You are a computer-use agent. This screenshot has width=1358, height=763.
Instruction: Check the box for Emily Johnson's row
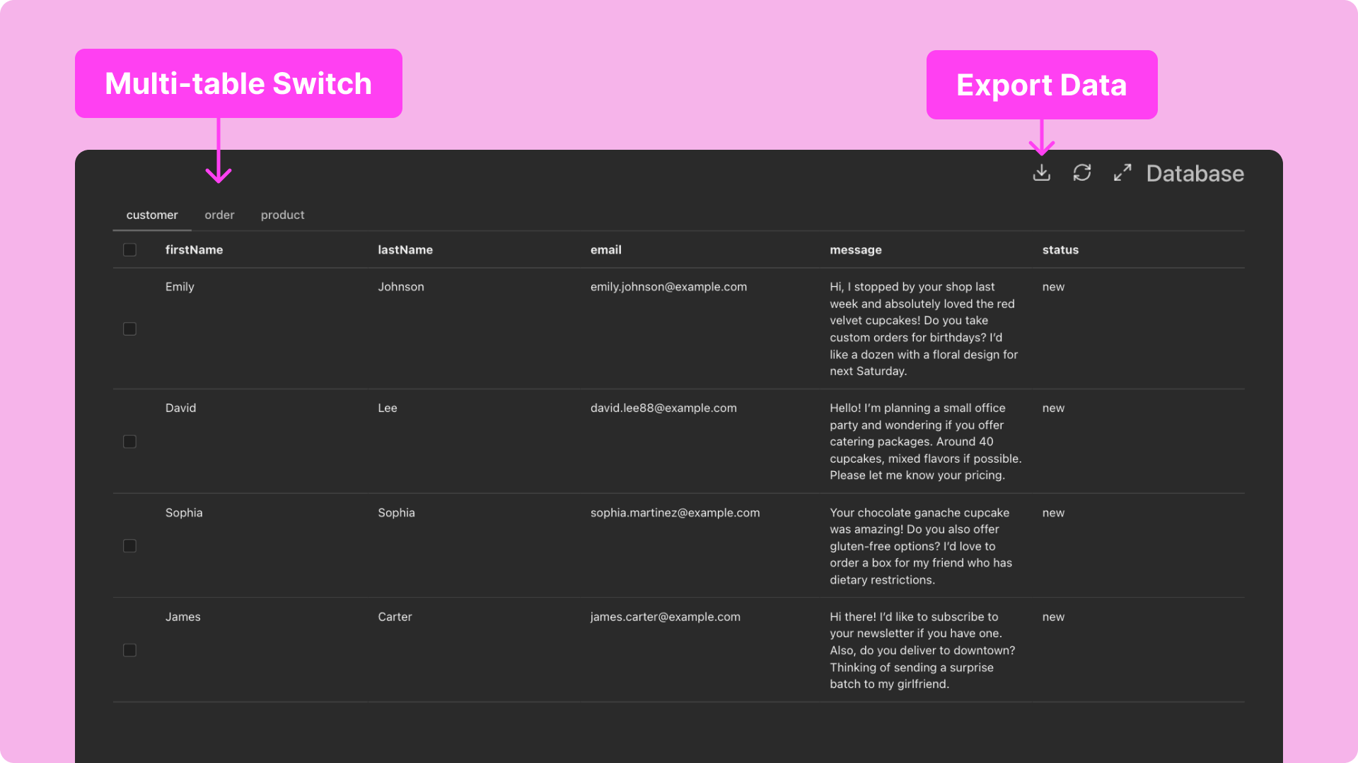129,329
